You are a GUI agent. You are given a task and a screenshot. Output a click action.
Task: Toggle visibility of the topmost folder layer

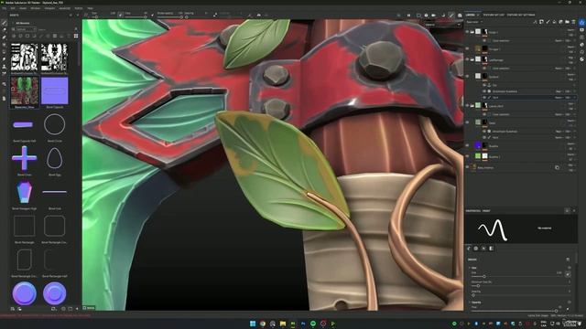tap(467, 32)
